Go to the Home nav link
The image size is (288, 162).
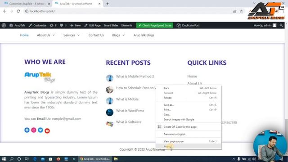point(24,35)
